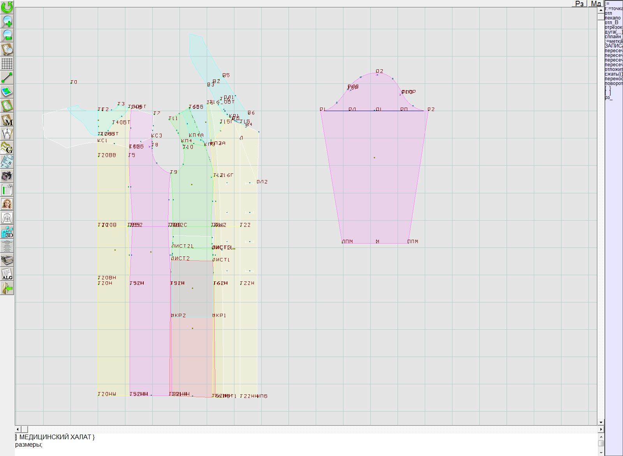Click the Рз button
623x456 pixels.
(x=579, y=4)
